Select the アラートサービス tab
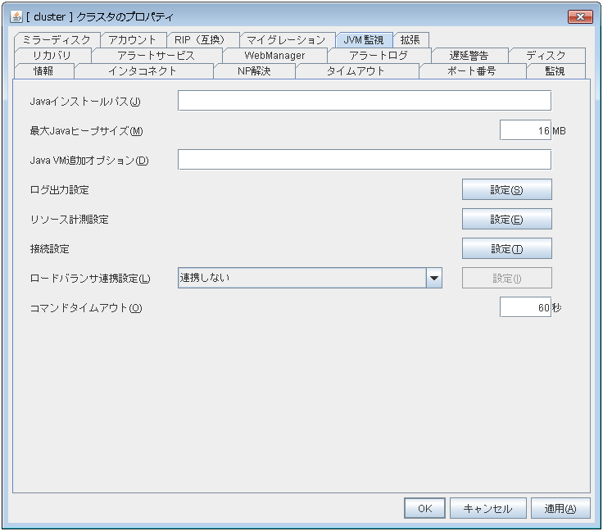This screenshot has height=531, width=603. click(x=156, y=55)
